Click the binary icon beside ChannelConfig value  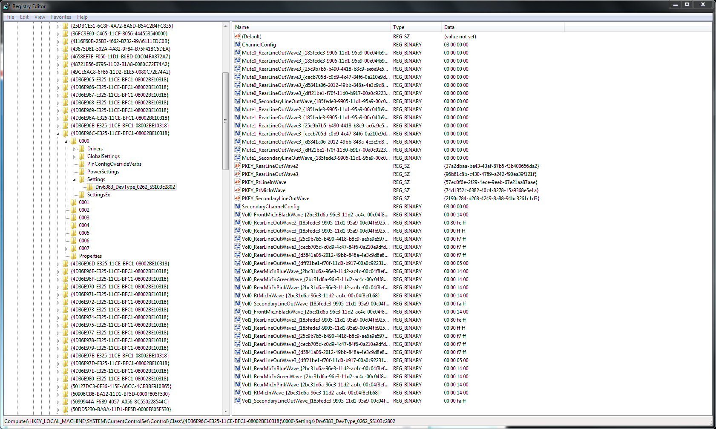click(x=238, y=45)
